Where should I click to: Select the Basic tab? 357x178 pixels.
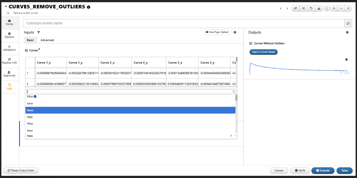click(30, 40)
